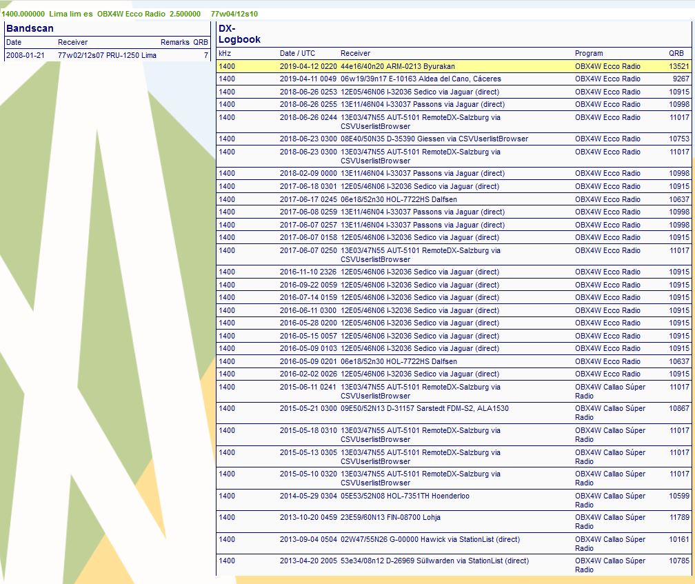
Task: Select entry 2018-06-26 0255 Passons
Action: point(454,105)
